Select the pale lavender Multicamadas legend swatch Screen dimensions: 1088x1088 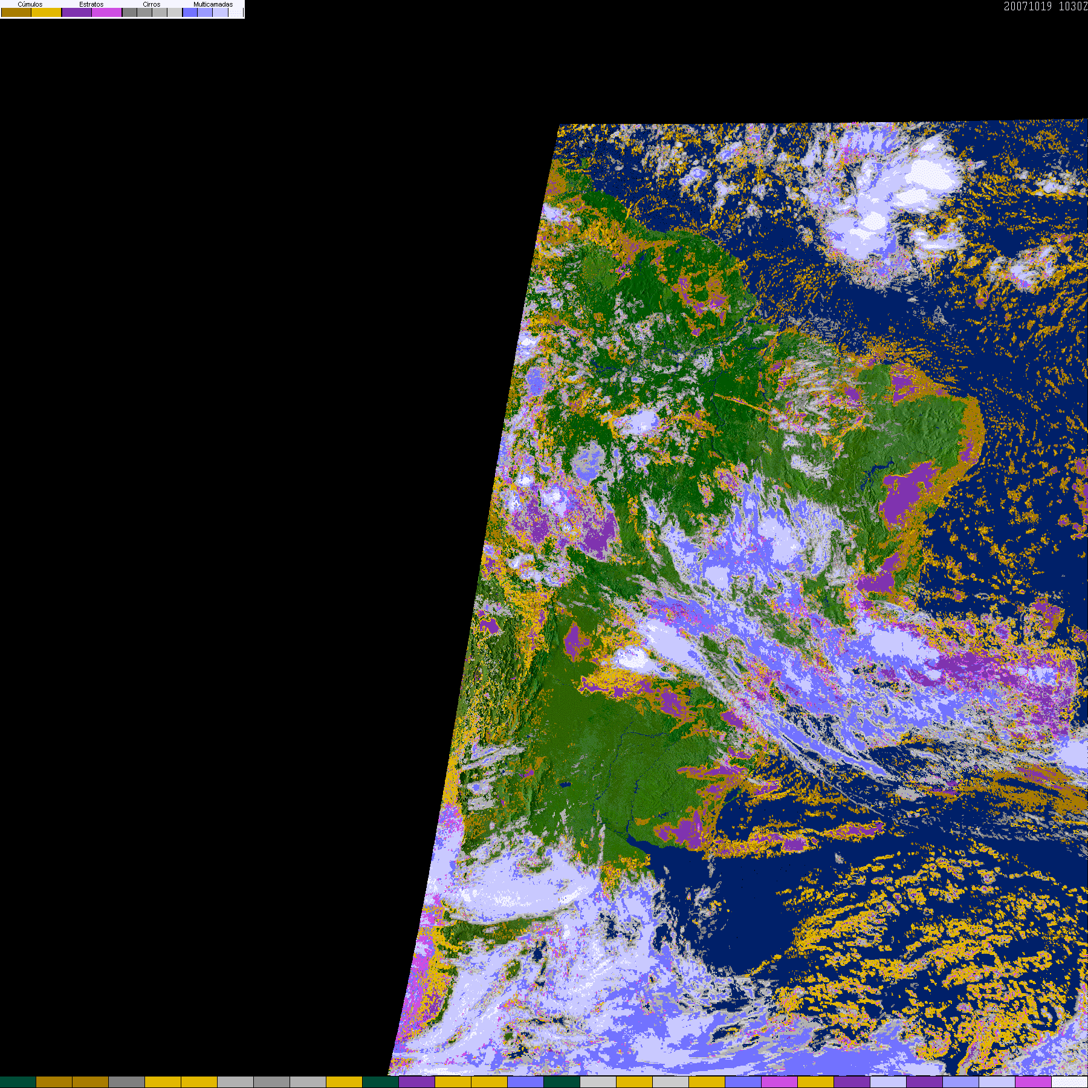[220, 12]
